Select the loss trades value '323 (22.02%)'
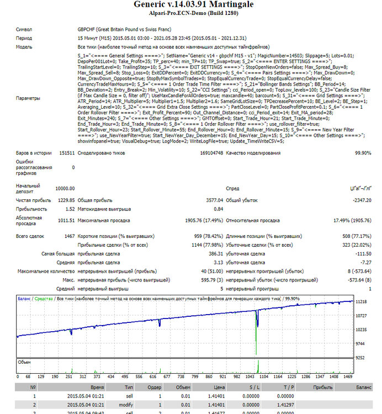This screenshot has width=382, height=414. click(x=357, y=245)
